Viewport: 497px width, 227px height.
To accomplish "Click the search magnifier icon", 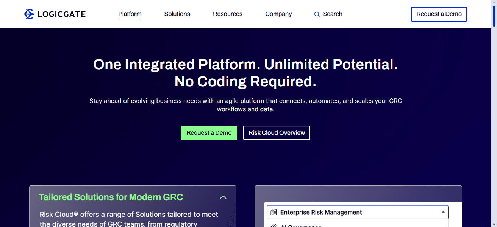I will [x=317, y=14].
